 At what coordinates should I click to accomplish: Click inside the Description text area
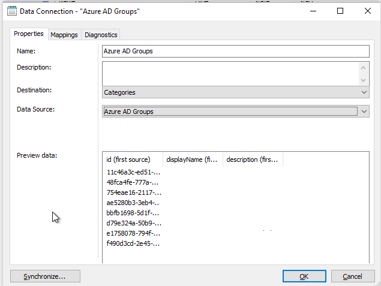tap(230, 74)
